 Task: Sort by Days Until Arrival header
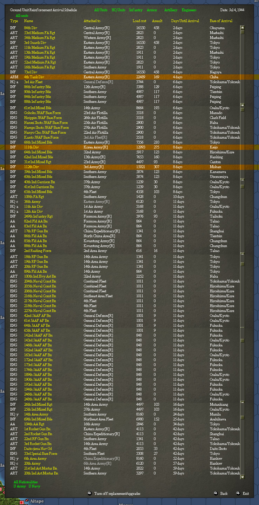pyautogui.click(x=185, y=21)
